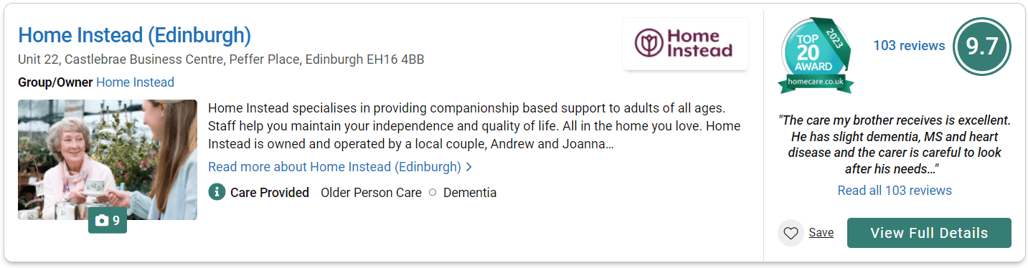This screenshot has width=1028, height=268.
Task: Open the photo of elderly woman with teacup
Action: (x=108, y=159)
